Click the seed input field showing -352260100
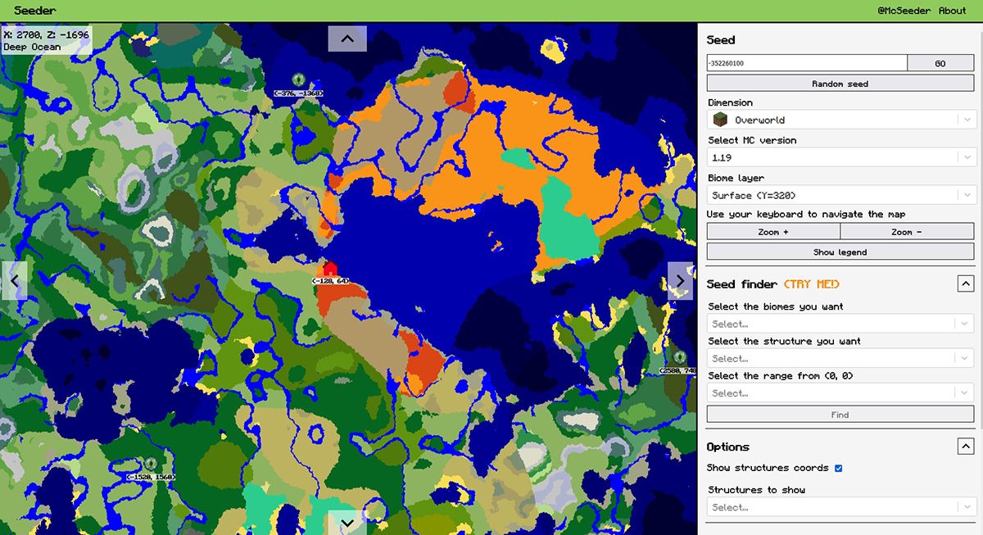The height and width of the screenshot is (535, 983). [807, 62]
